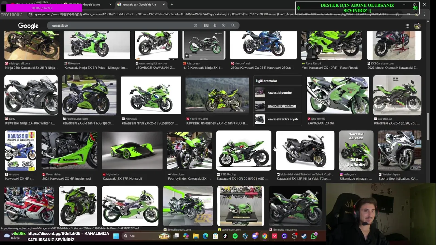Click the Highmotor source label

pos(113,174)
